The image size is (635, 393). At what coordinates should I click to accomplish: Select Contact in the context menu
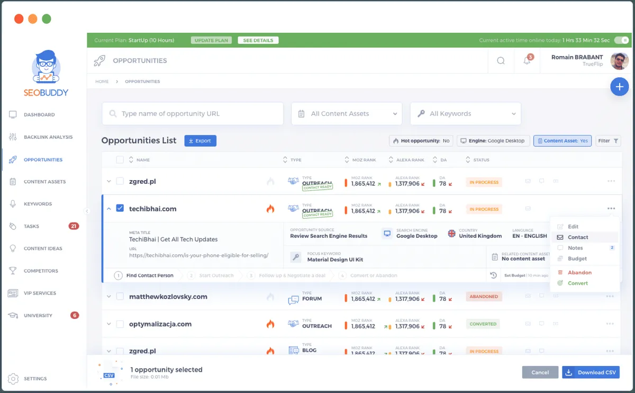pos(578,237)
